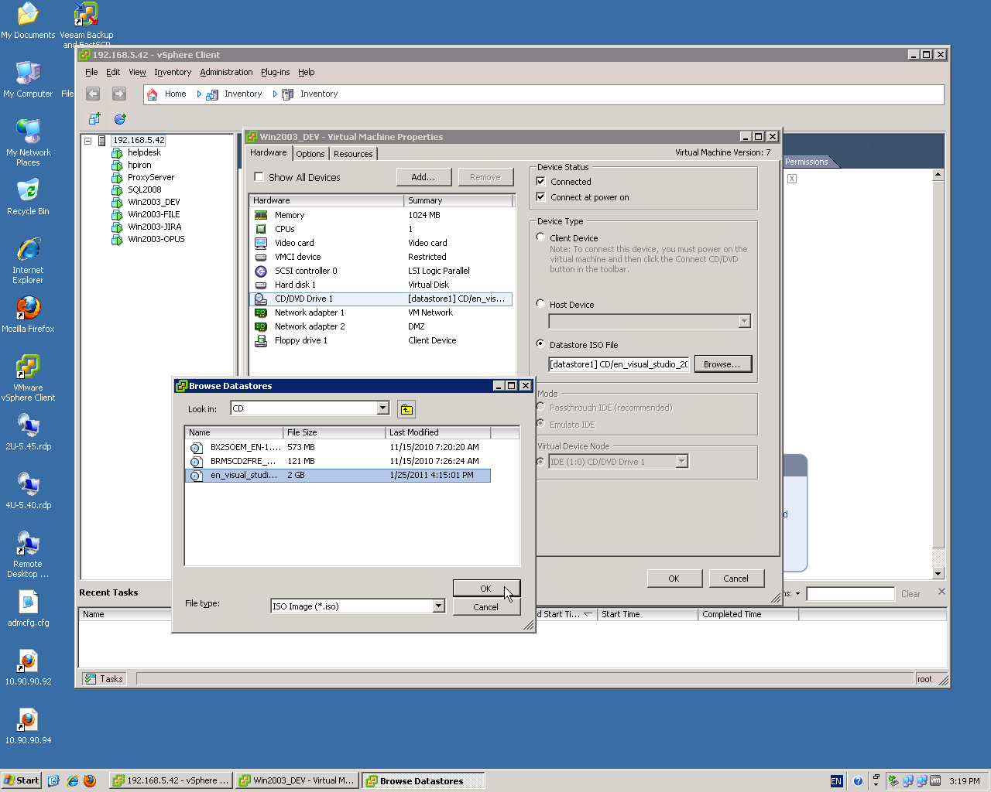The height and width of the screenshot is (792, 991).
Task: Open the Plug-ins menu
Action: click(276, 73)
